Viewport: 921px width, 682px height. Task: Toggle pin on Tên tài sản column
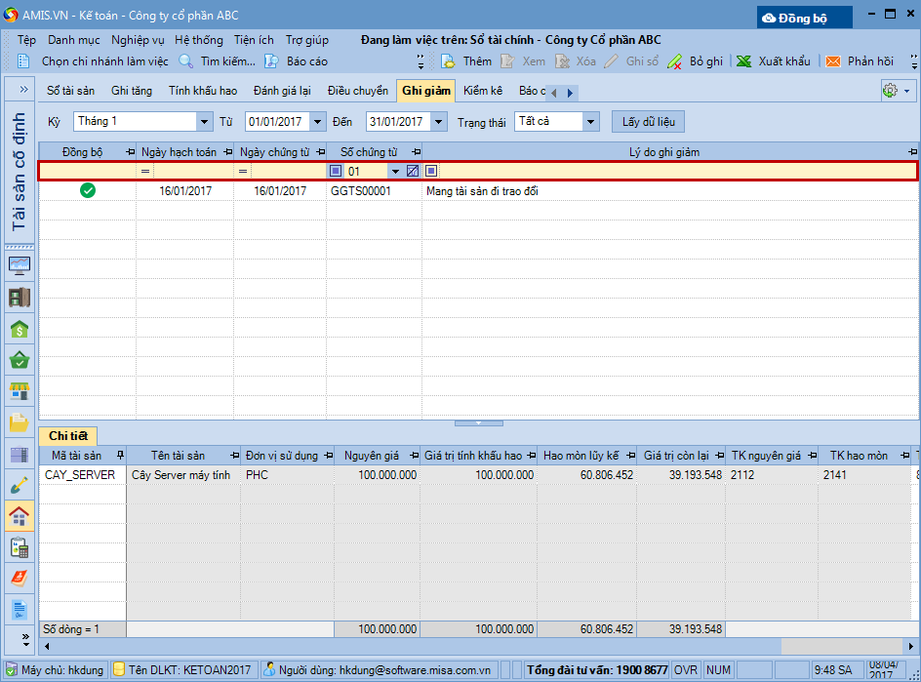click(234, 456)
